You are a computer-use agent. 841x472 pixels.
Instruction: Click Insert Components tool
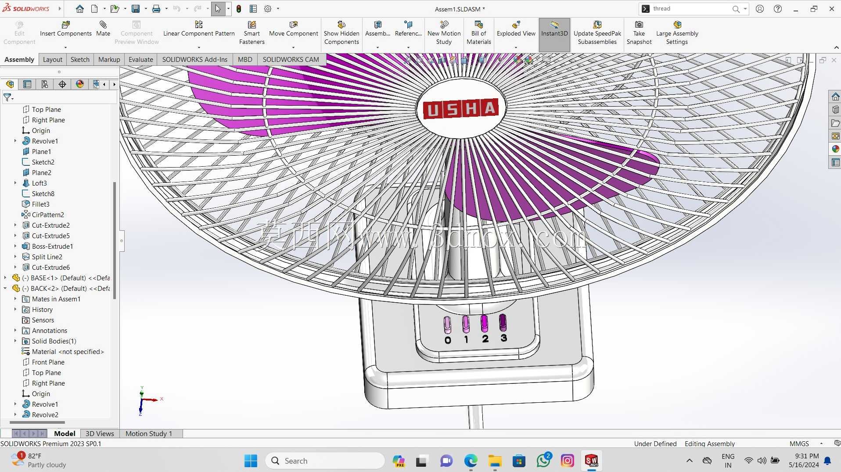(x=66, y=29)
